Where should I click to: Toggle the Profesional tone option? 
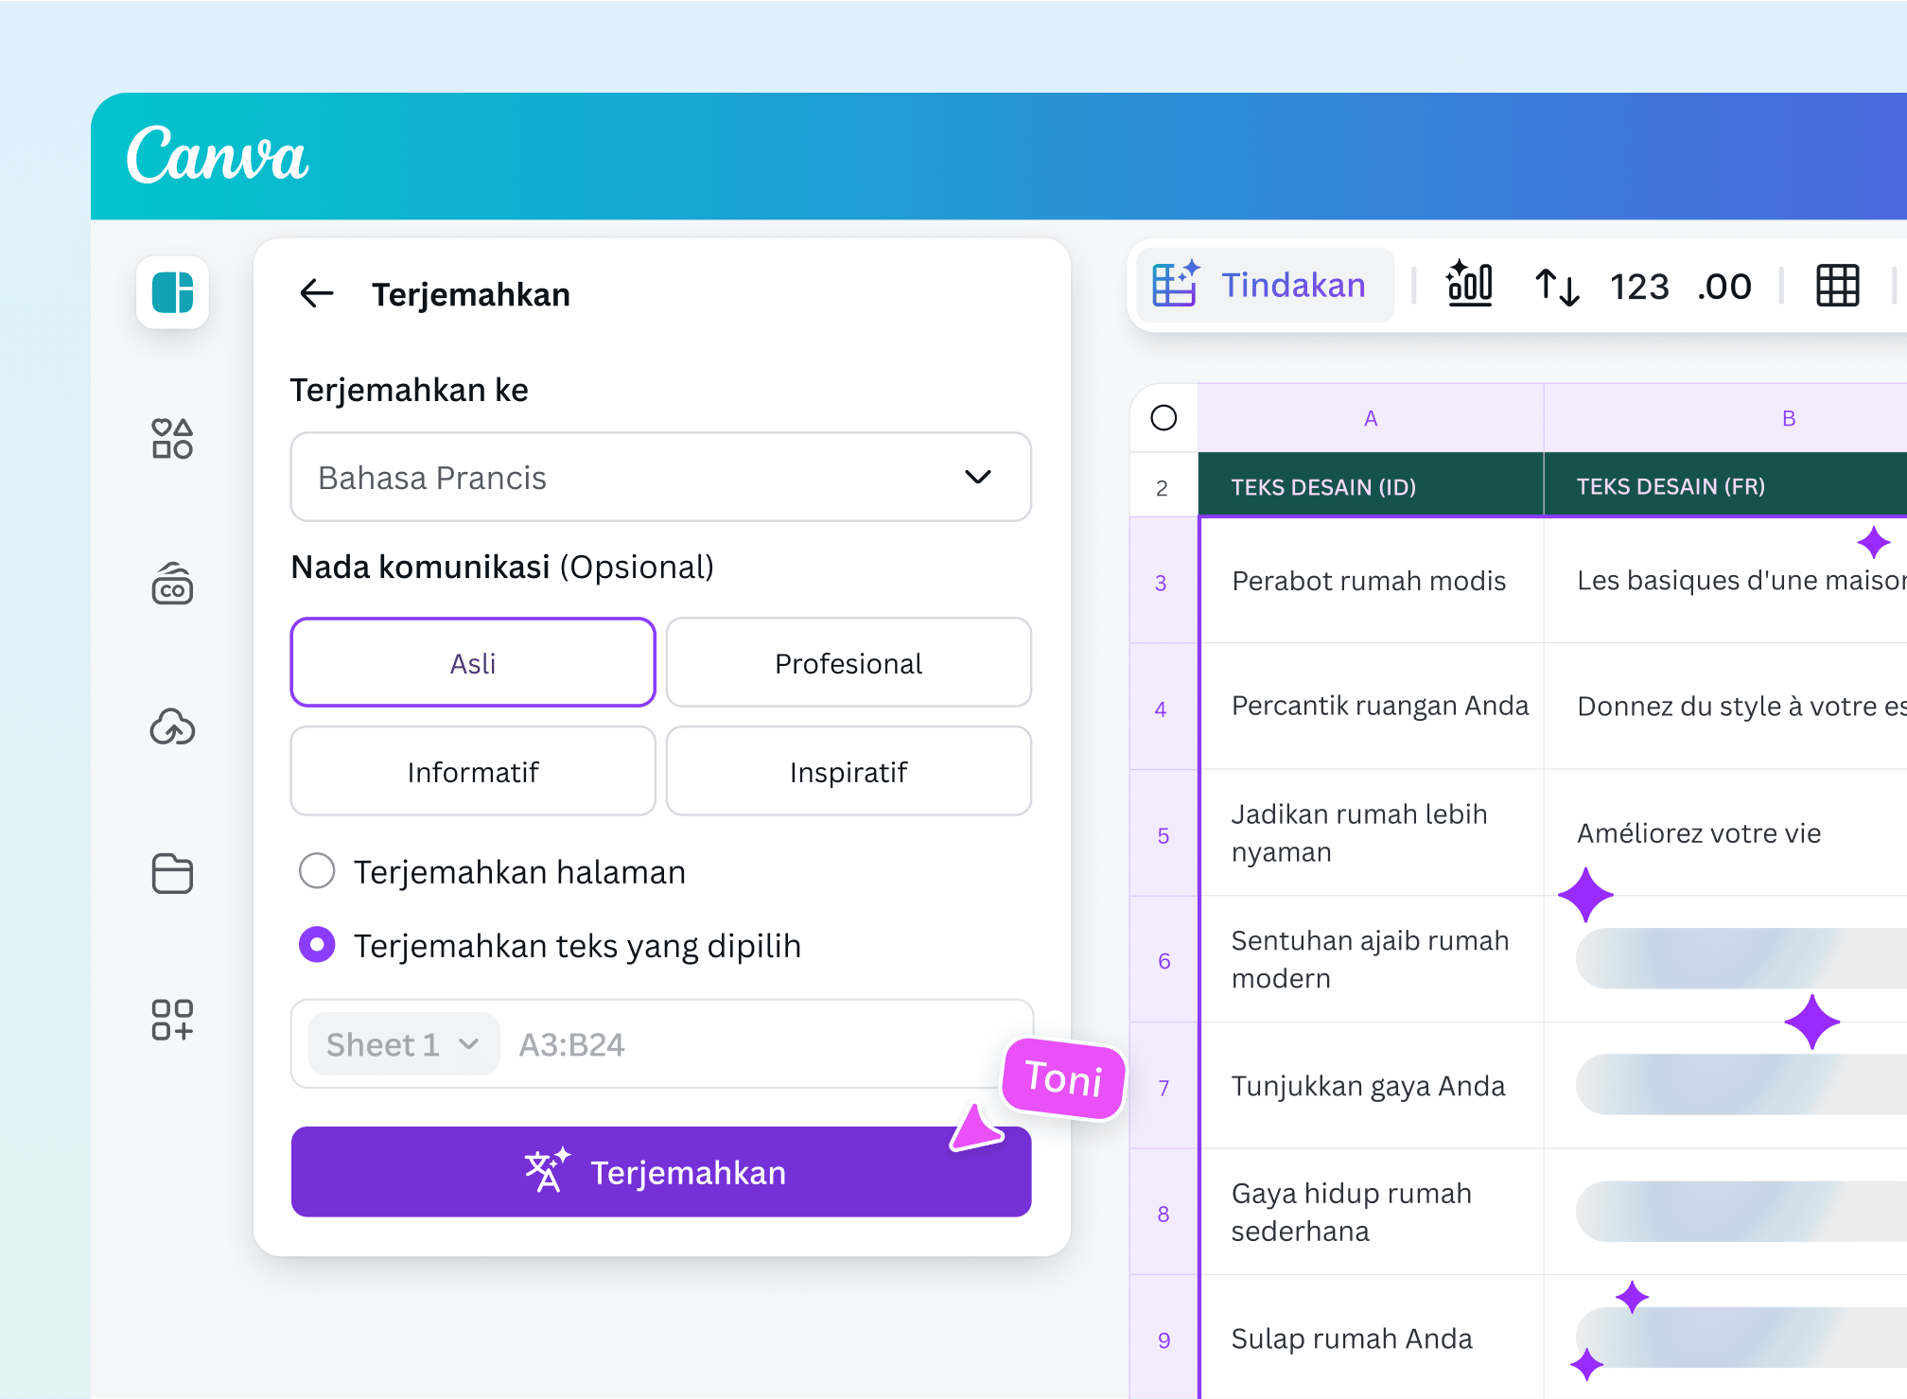[x=849, y=662]
